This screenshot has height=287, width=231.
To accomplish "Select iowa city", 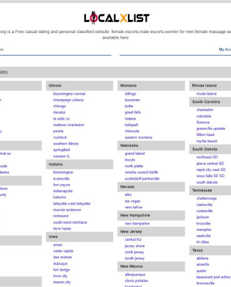I will 60,276.
